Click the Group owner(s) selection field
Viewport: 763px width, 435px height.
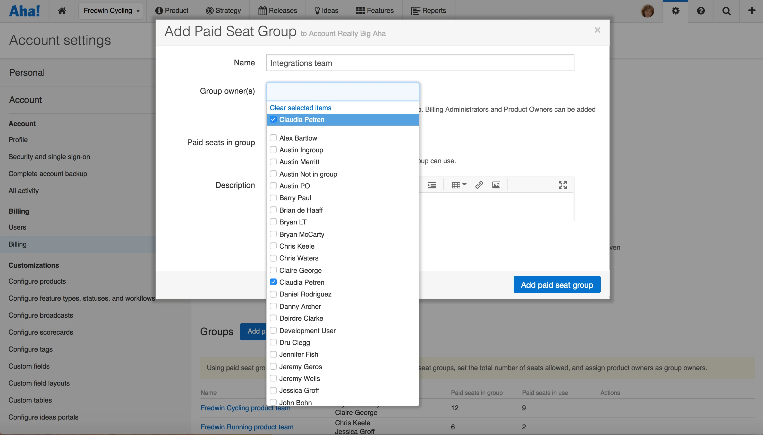pyautogui.click(x=342, y=91)
